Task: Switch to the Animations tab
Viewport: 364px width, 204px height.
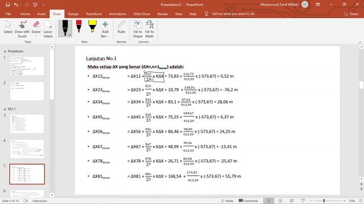Action: click(118, 14)
